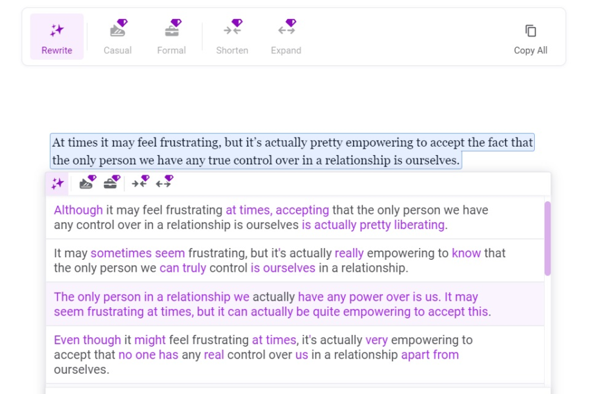592x394 pixels.
Task: Click the highlighted original sentence text
Action: pos(289,149)
